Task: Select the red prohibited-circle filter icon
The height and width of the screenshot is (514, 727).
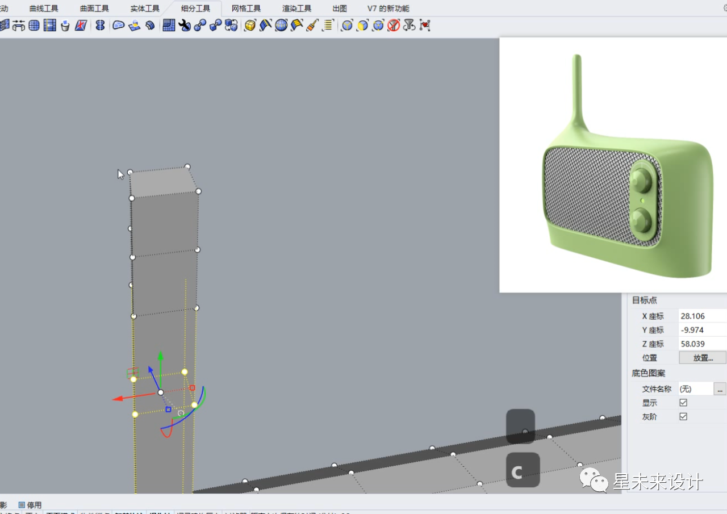Action: 394,25
